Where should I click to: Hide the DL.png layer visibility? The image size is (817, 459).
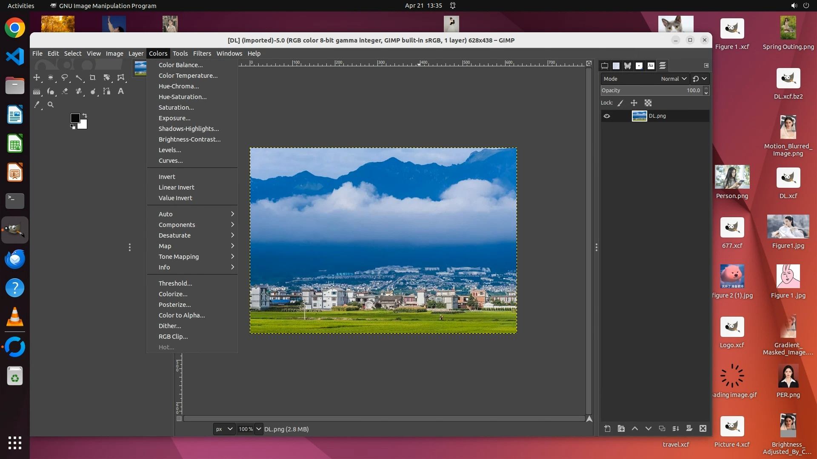pos(607,116)
